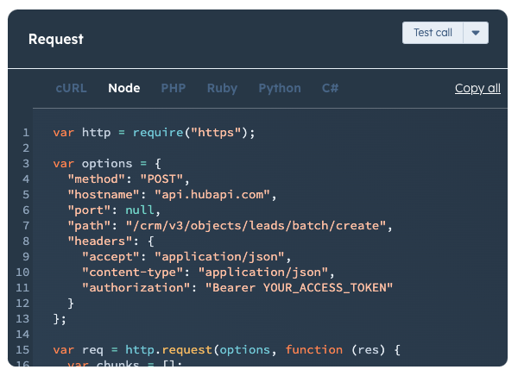Click the null port value
Screen dimensions: 518x376
coord(139,210)
